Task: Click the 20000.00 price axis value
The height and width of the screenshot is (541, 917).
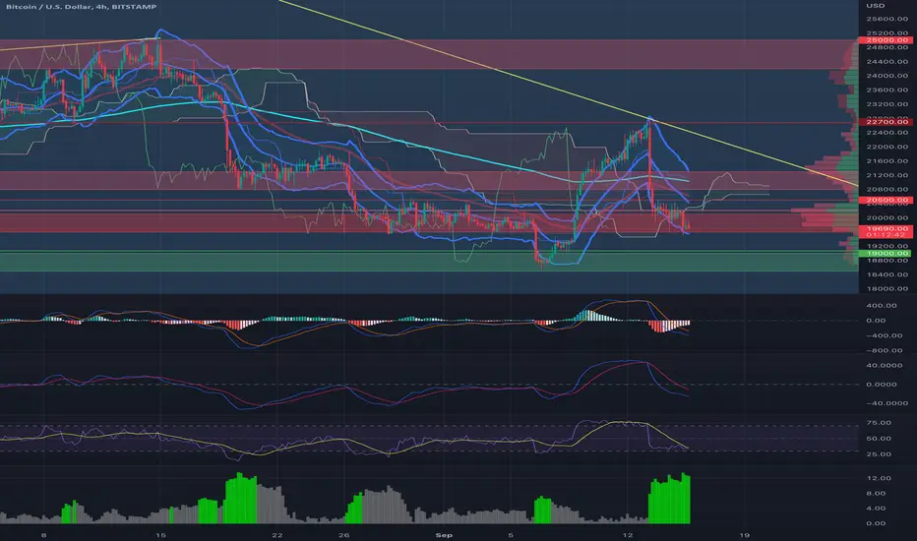Action: (x=887, y=217)
